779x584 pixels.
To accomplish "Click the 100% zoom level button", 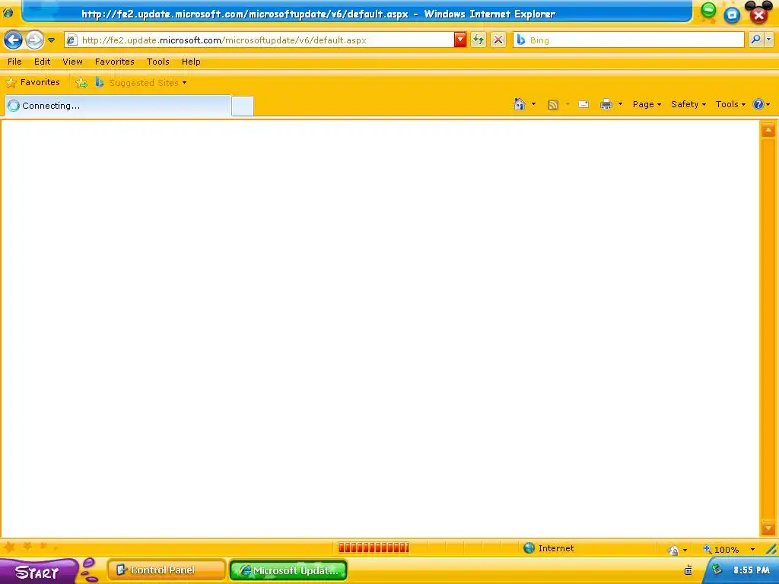I will [721, 549].
